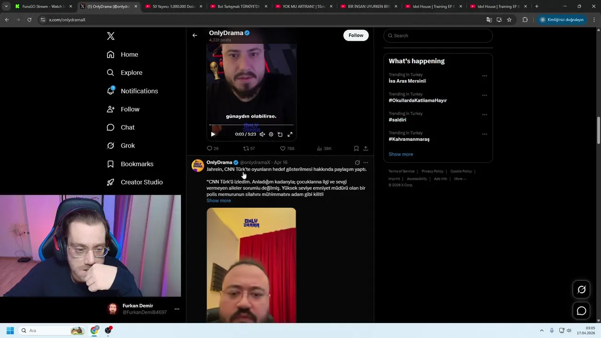The height and width of the screenshot is (338, 601).
Task: View analytics for 38K views post
Action: coord(324,148)
